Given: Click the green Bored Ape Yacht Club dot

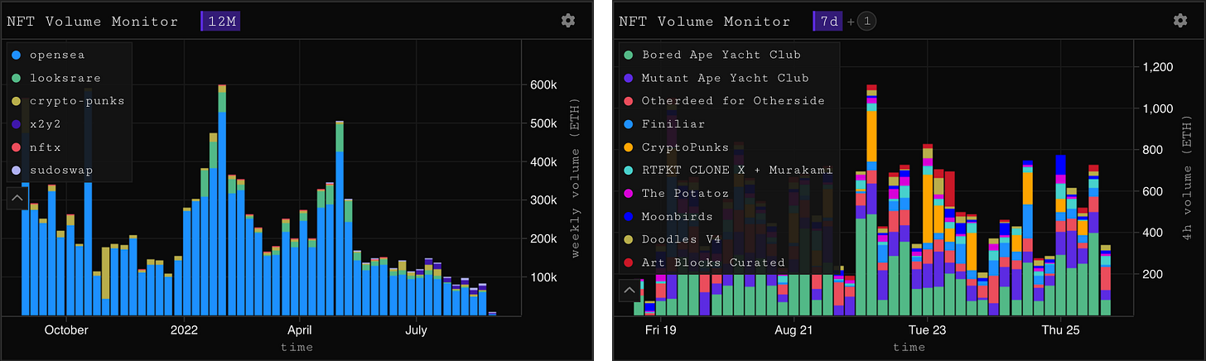Looking at the screenshot, I should [x=628, y=55].
